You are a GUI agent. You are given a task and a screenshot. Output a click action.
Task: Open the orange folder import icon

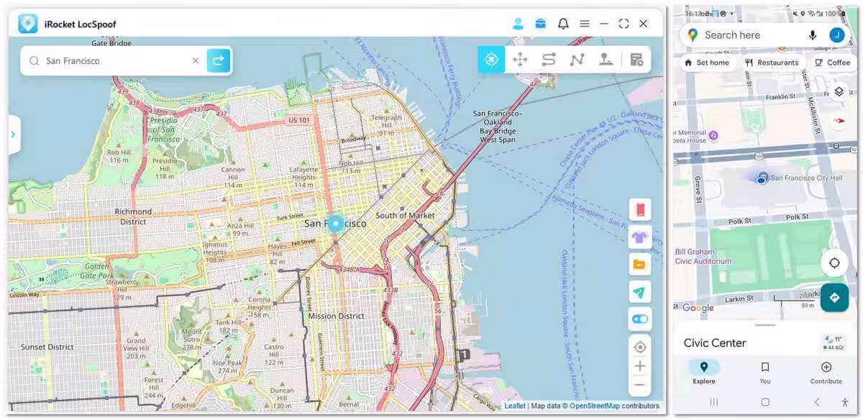[639, 264]
